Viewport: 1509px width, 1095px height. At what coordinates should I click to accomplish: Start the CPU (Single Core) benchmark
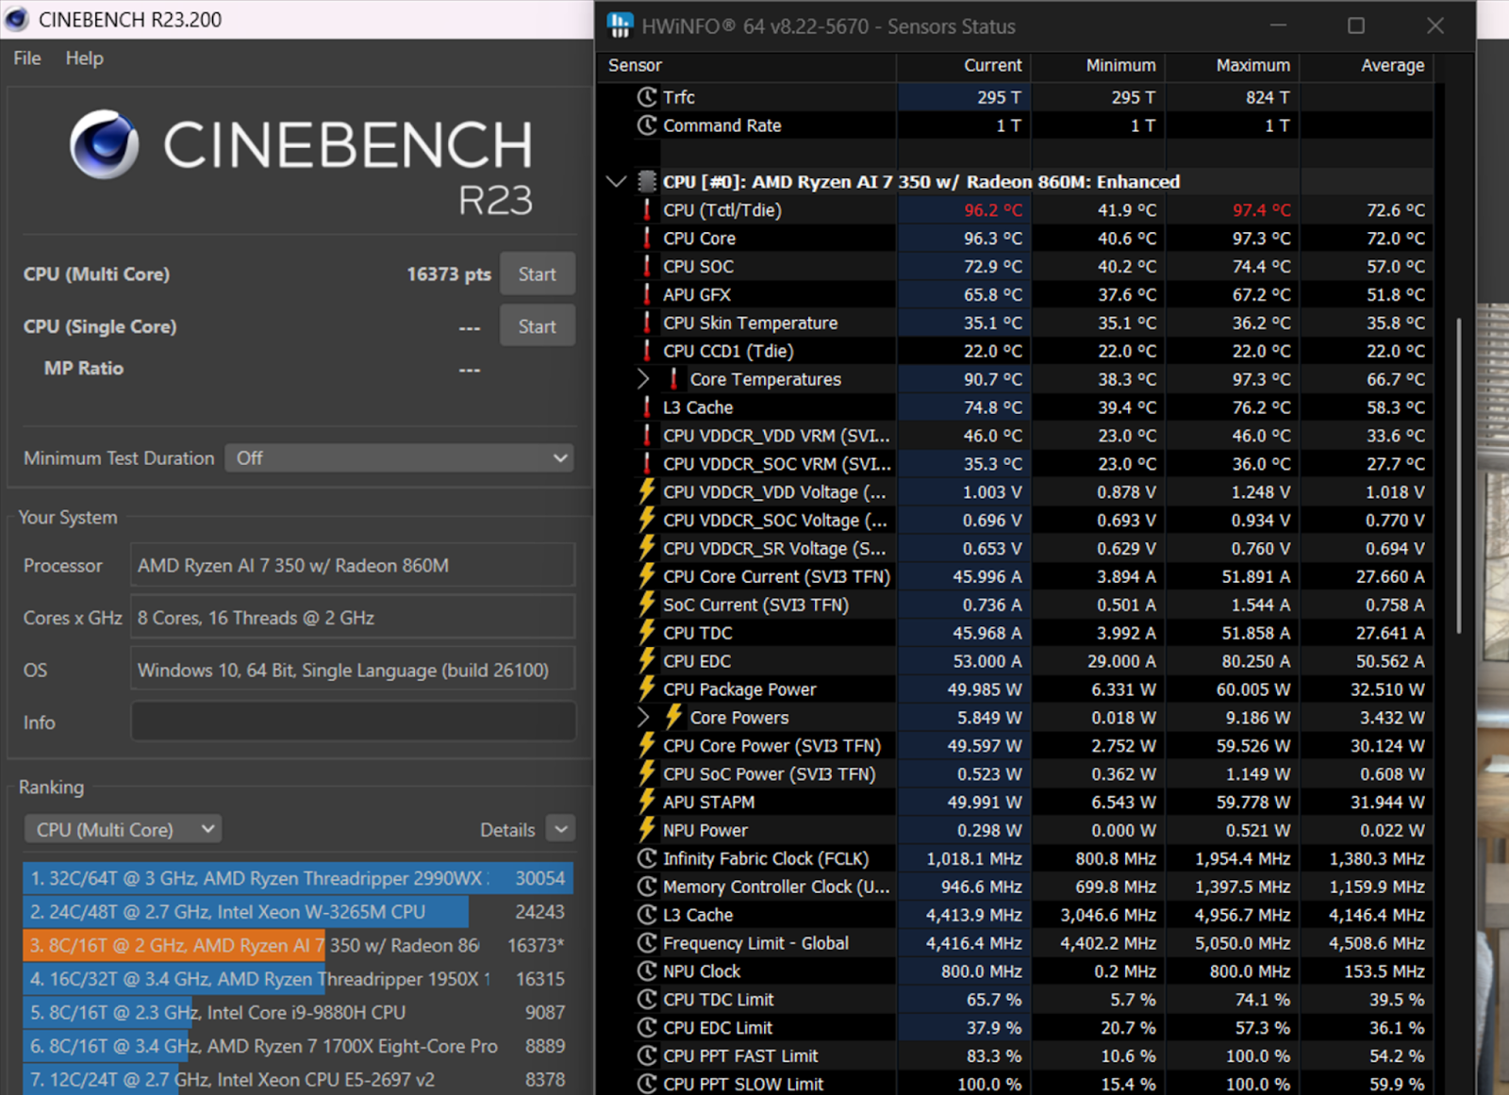pyautogui.click(x=537, y=326)
